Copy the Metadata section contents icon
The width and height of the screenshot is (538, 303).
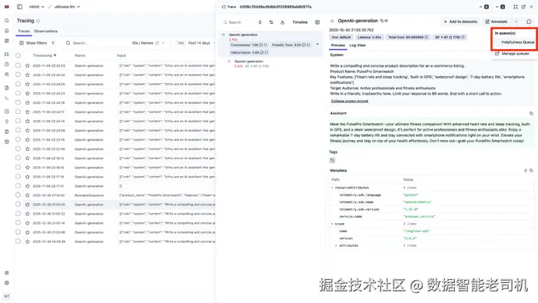pyautogui.click(x=531, y=170)
